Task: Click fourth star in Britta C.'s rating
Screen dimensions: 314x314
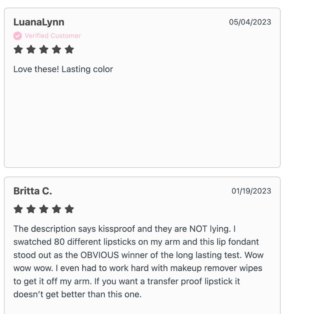Action: coord(57,209)
